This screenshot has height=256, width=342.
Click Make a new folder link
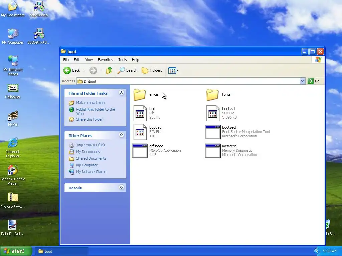pyautogui.click(x=91, y=103)
